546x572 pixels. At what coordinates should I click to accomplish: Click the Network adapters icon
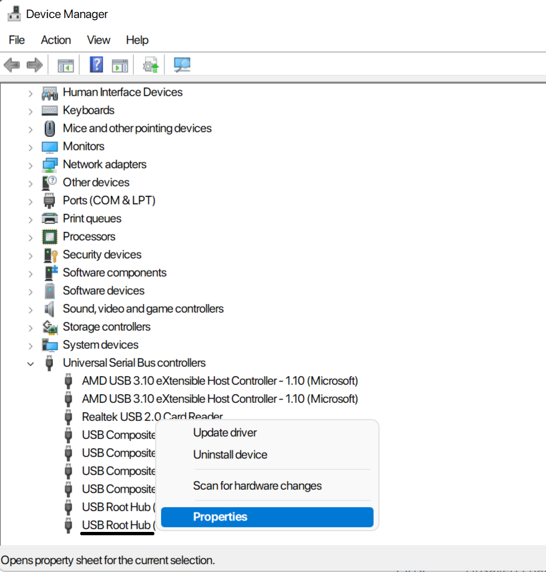tap(49, 165)
